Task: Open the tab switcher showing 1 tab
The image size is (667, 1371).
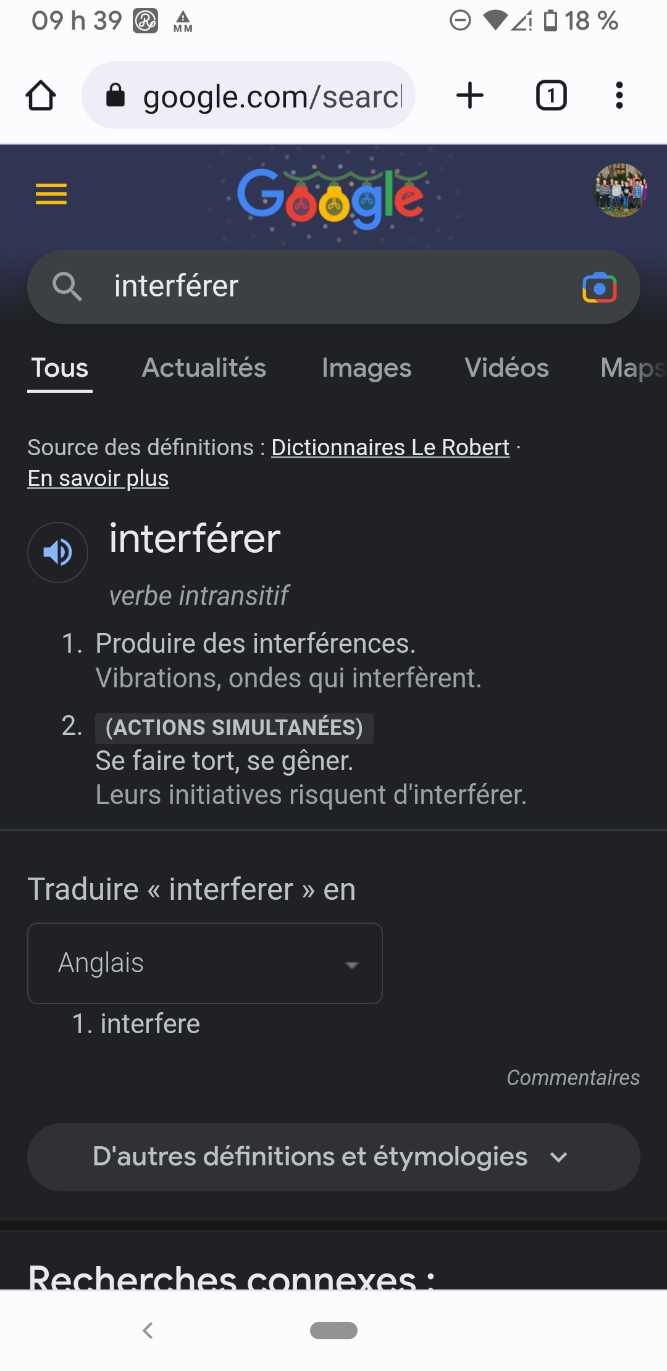Action: pyautogui.click(x=551, y=96)
